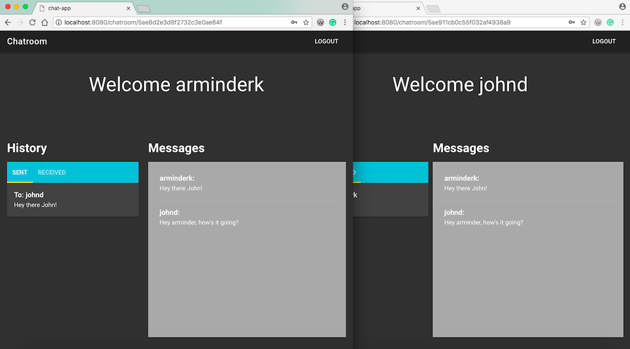Click the Chatroom title in the navbar

click(x=27, y=41)
